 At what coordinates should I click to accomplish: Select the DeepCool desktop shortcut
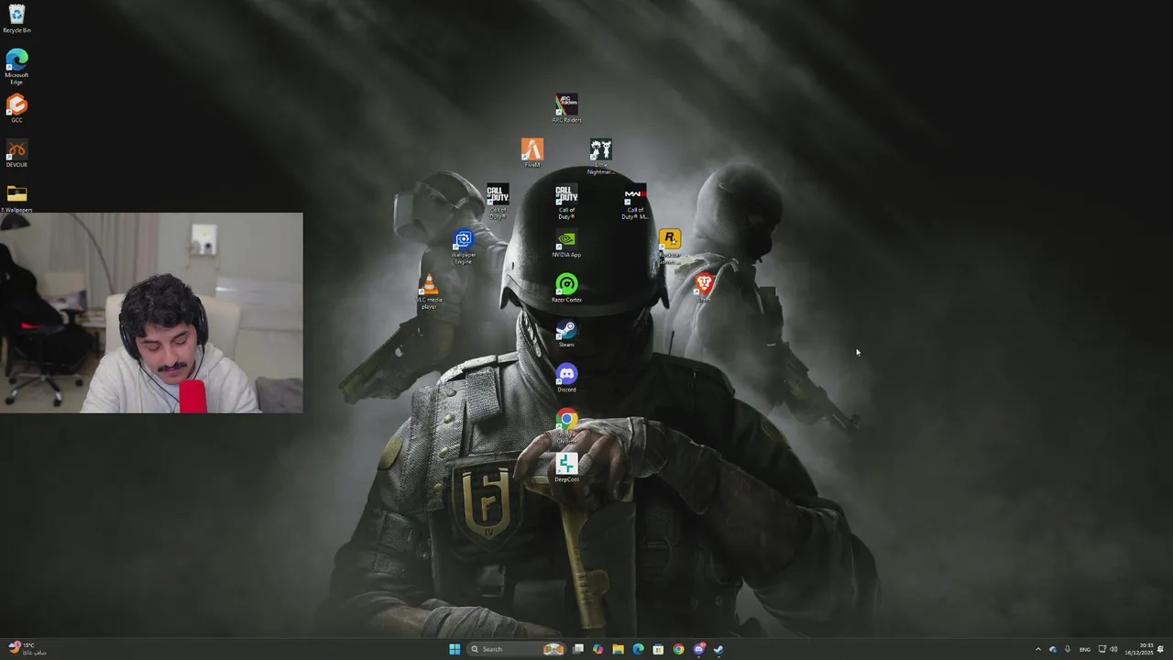566,467
